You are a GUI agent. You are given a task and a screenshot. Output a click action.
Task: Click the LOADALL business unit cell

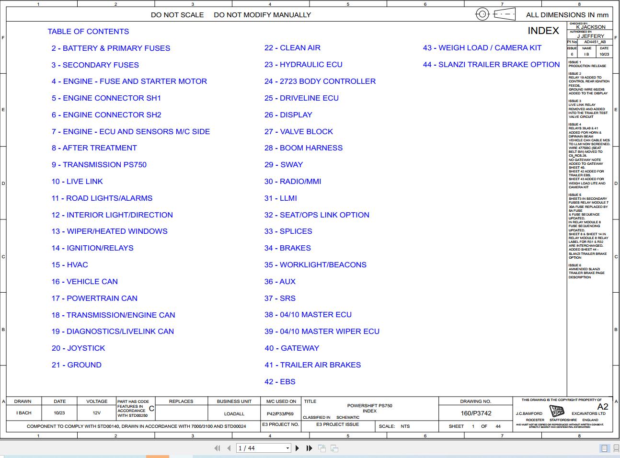click(234, 413)
